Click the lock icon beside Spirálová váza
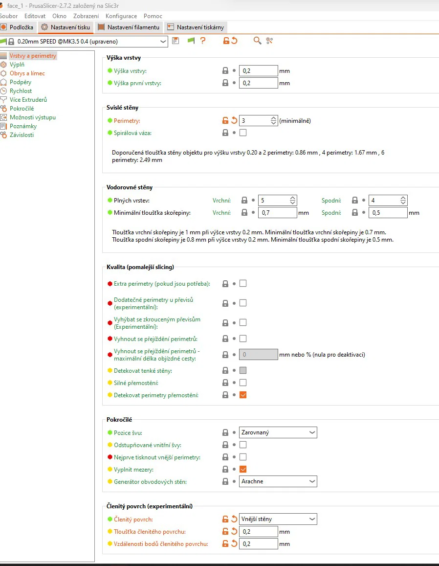The width and height of the screenshot is (439, 566). (x=225, y=133)
